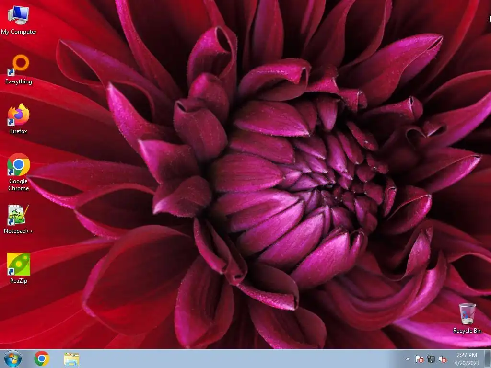Open Windows Explorer from the taskbar
This screenshot has width=491, height=368.
[x=71, y=359]
